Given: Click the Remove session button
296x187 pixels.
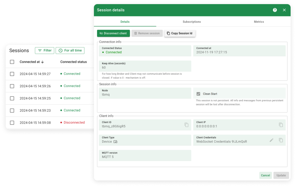Looking at the screenshot, I should (x=147, y=33).
